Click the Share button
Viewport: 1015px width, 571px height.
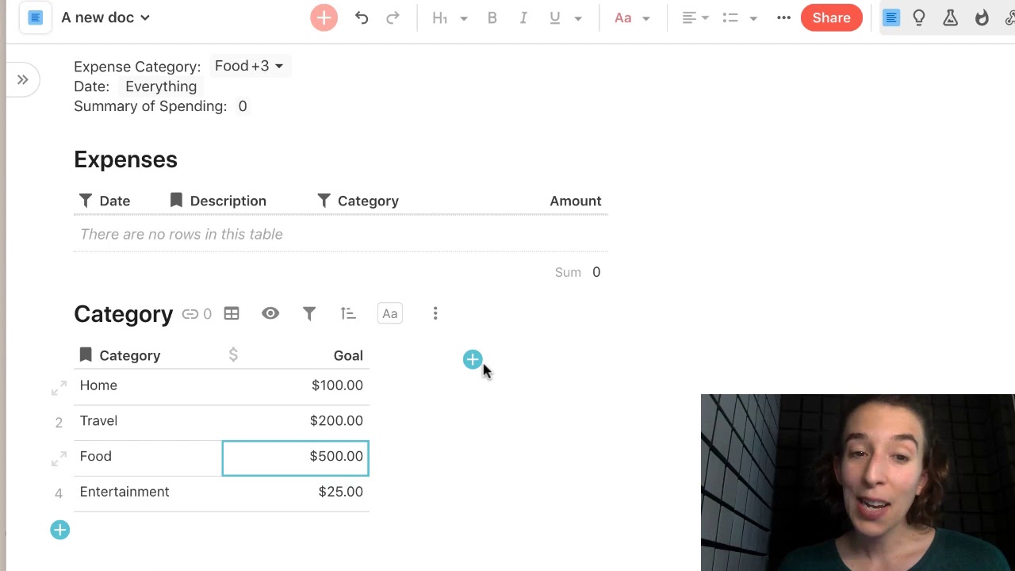[x=831, y=17]
